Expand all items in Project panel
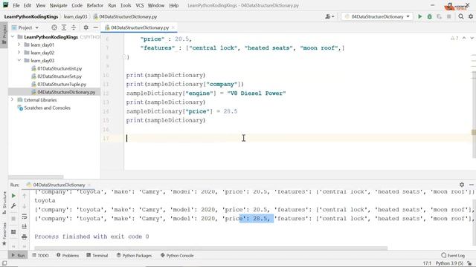The image size is (476, 267). click(64, 27)
